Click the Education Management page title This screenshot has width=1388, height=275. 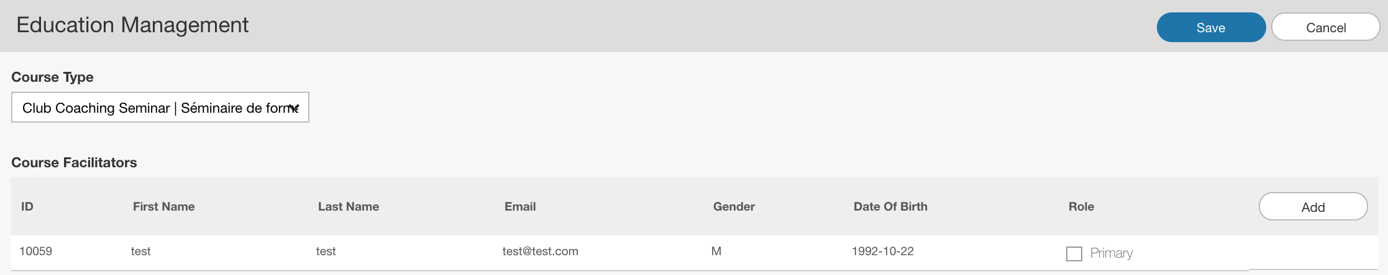132,25
